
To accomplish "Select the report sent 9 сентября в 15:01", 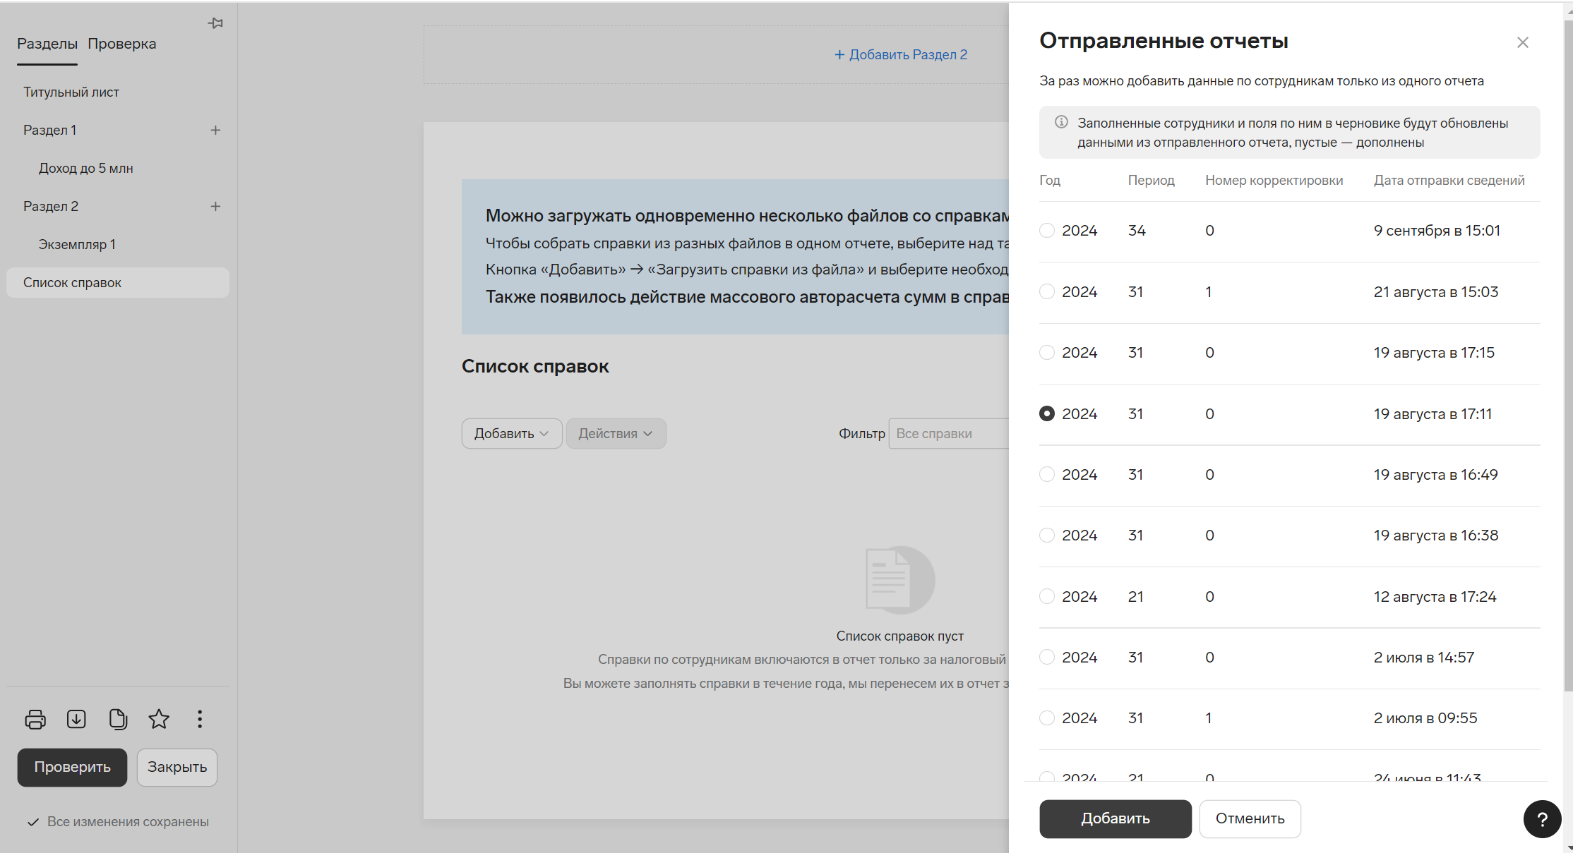I will tap(1047, 231).
